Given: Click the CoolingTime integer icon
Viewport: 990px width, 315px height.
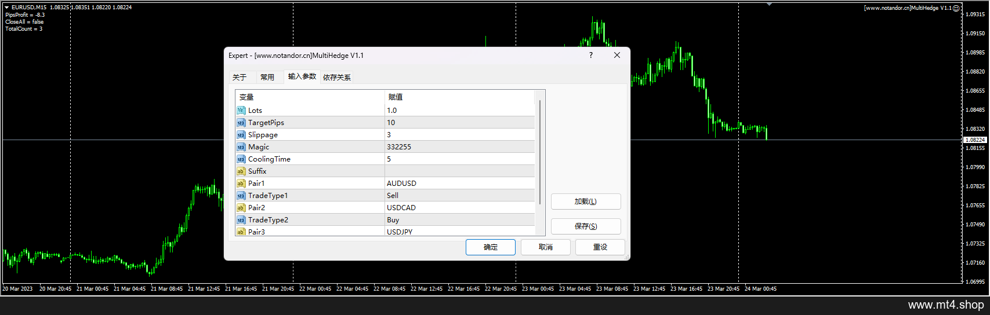Looking at the screenshot, I should click(x=241, y=159).
